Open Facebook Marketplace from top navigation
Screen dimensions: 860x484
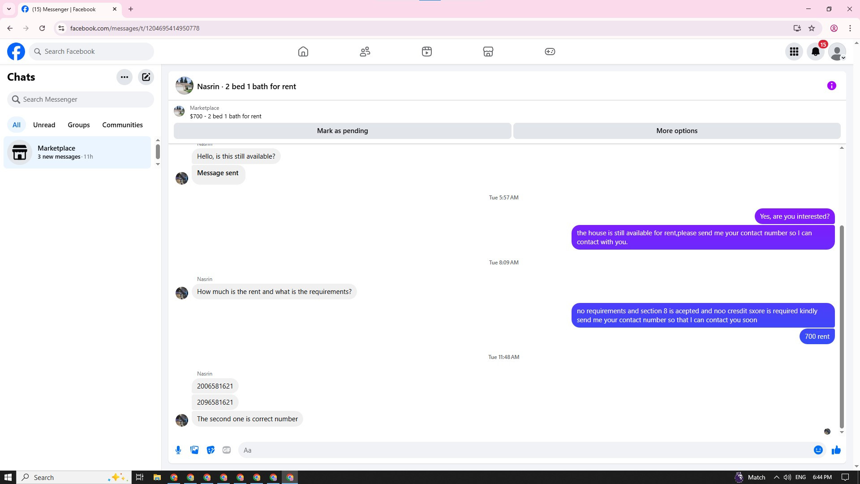point(488,52)
